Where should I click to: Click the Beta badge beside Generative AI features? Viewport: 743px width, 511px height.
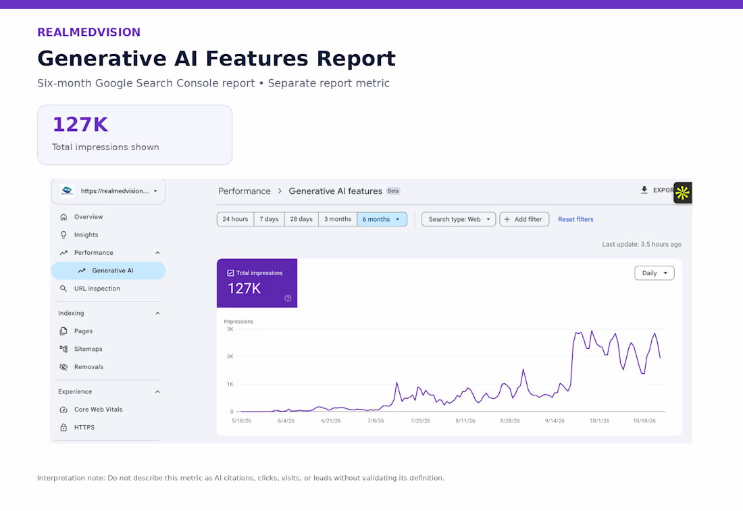pos(393,191)
